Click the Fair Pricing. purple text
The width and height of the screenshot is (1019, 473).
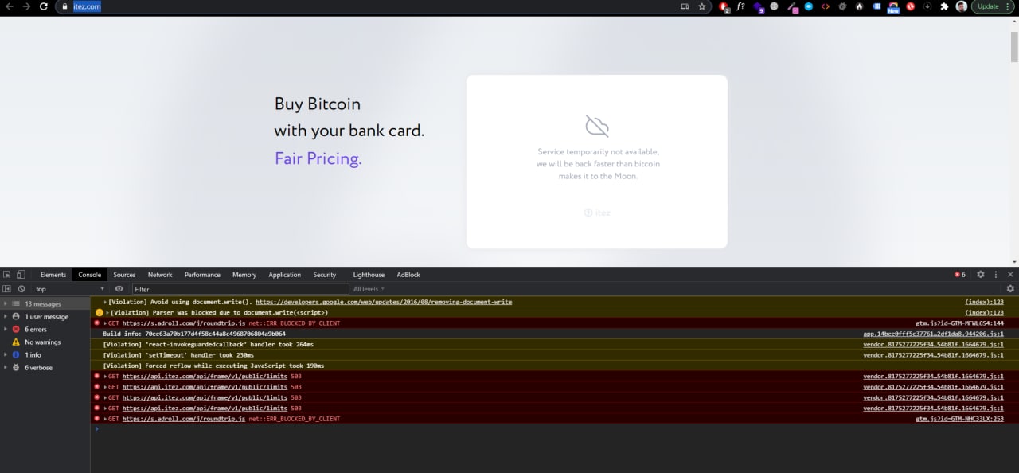click(318, 158)
